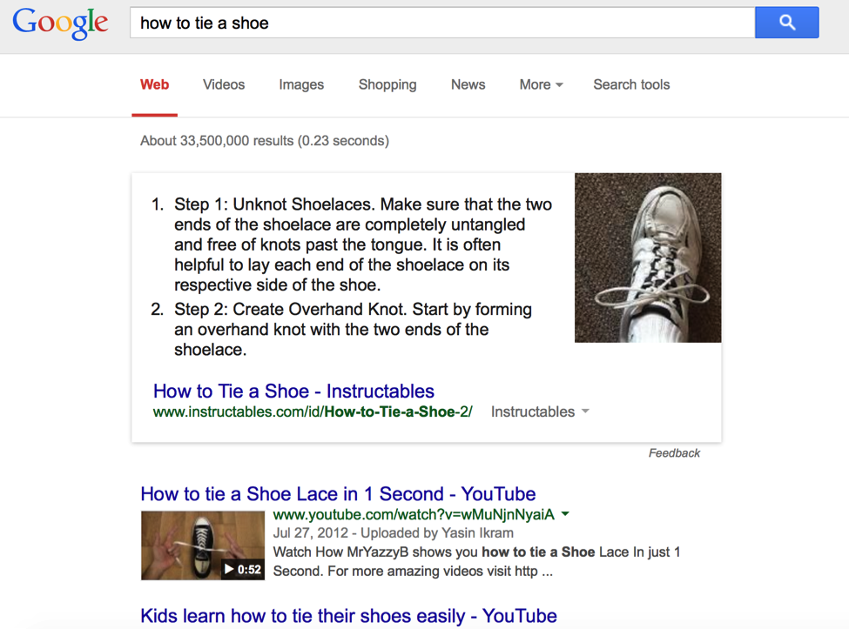The image size is (849, 629).
Task: Switch to the Images tab
Action: click(300, 84)
